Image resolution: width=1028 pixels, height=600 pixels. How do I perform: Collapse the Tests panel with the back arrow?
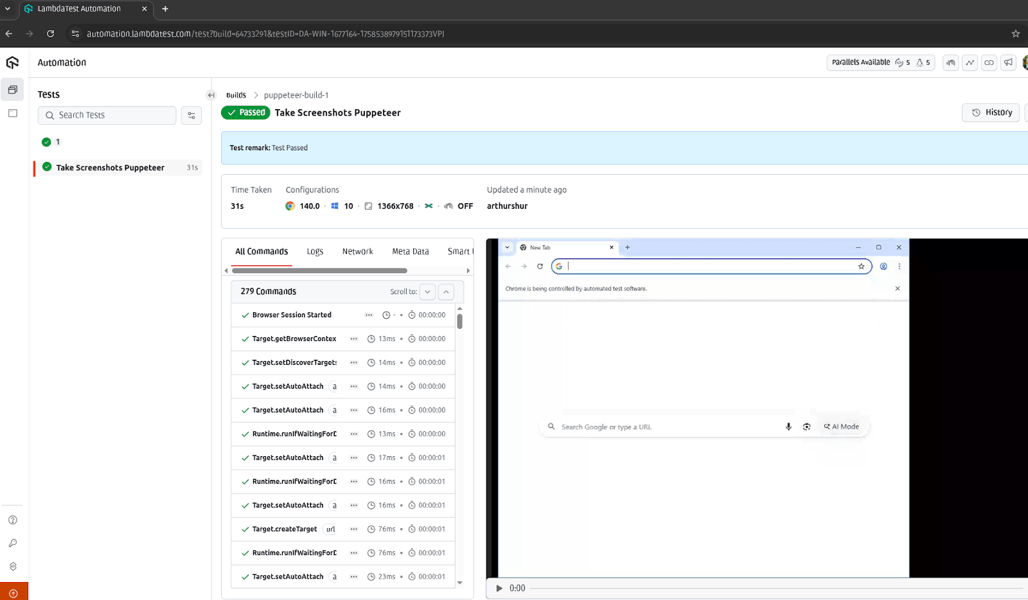pos(211,94)
